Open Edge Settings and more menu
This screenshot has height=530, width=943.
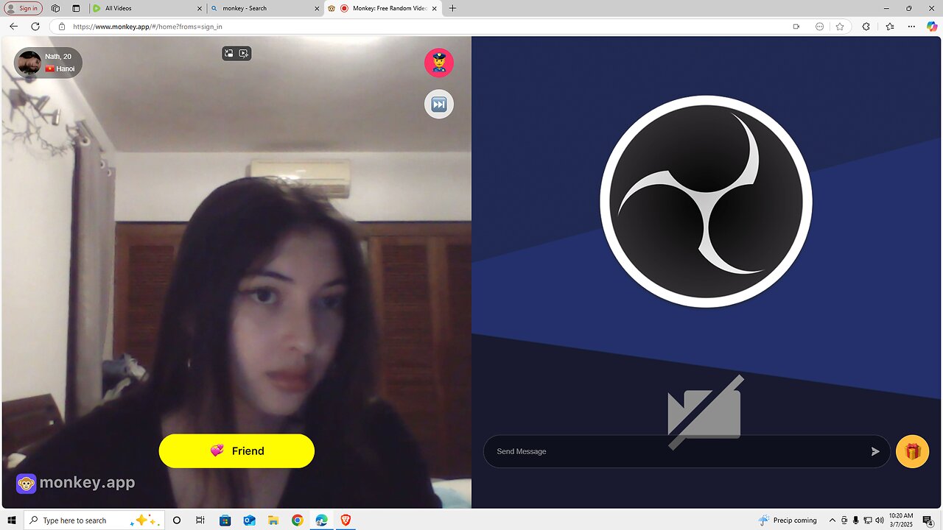[911, 26]
